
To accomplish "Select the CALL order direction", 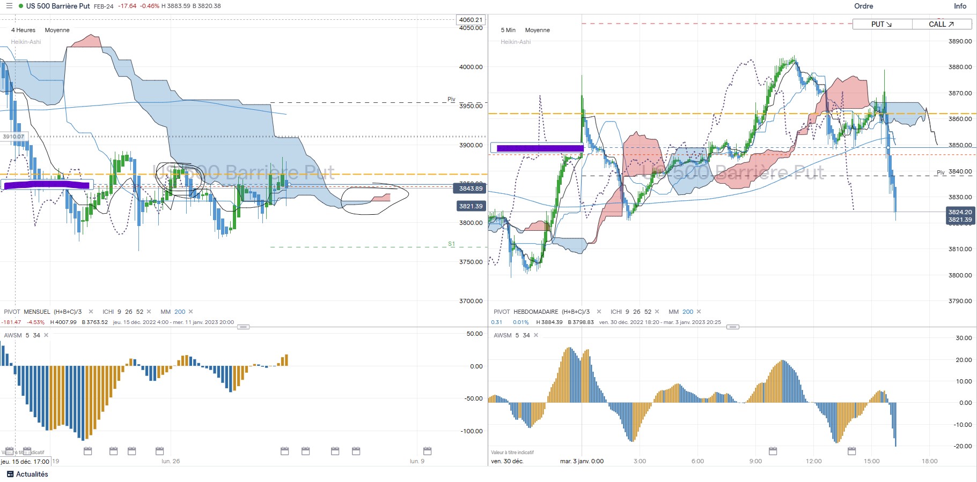I will (x=942, y=24).
